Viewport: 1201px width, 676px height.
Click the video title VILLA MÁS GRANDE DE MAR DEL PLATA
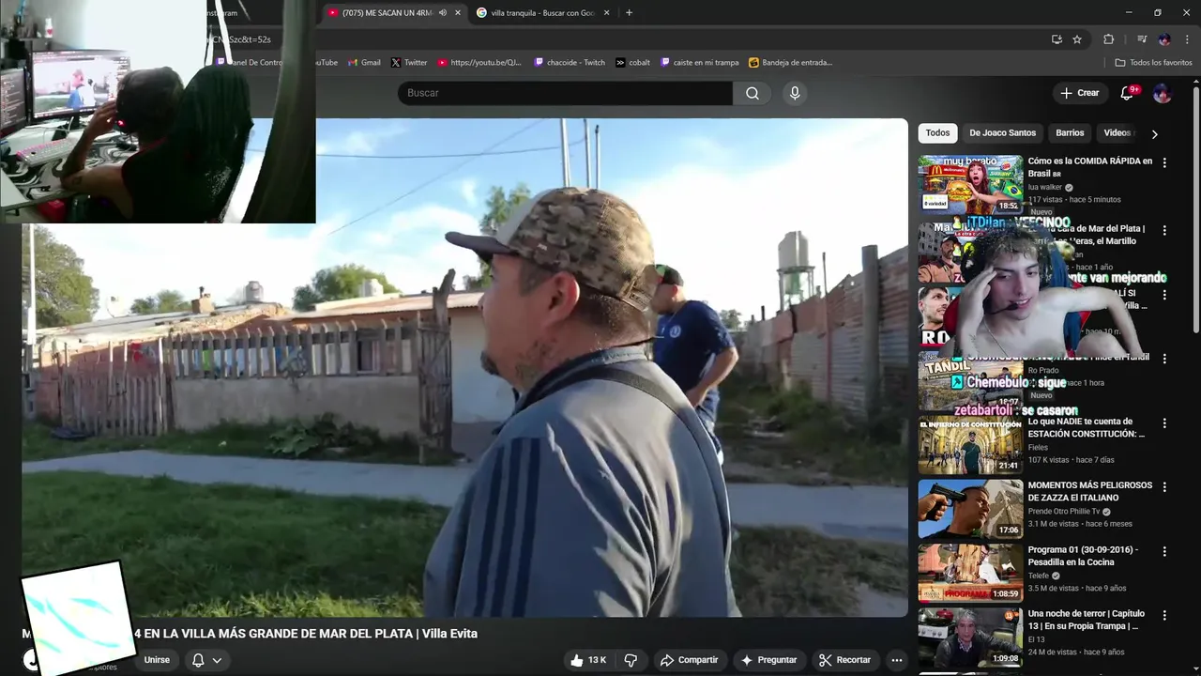tap(306, 634)
